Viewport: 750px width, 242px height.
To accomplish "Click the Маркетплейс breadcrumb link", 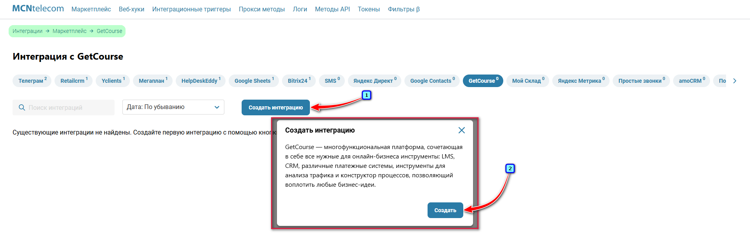I will [69, 31].
